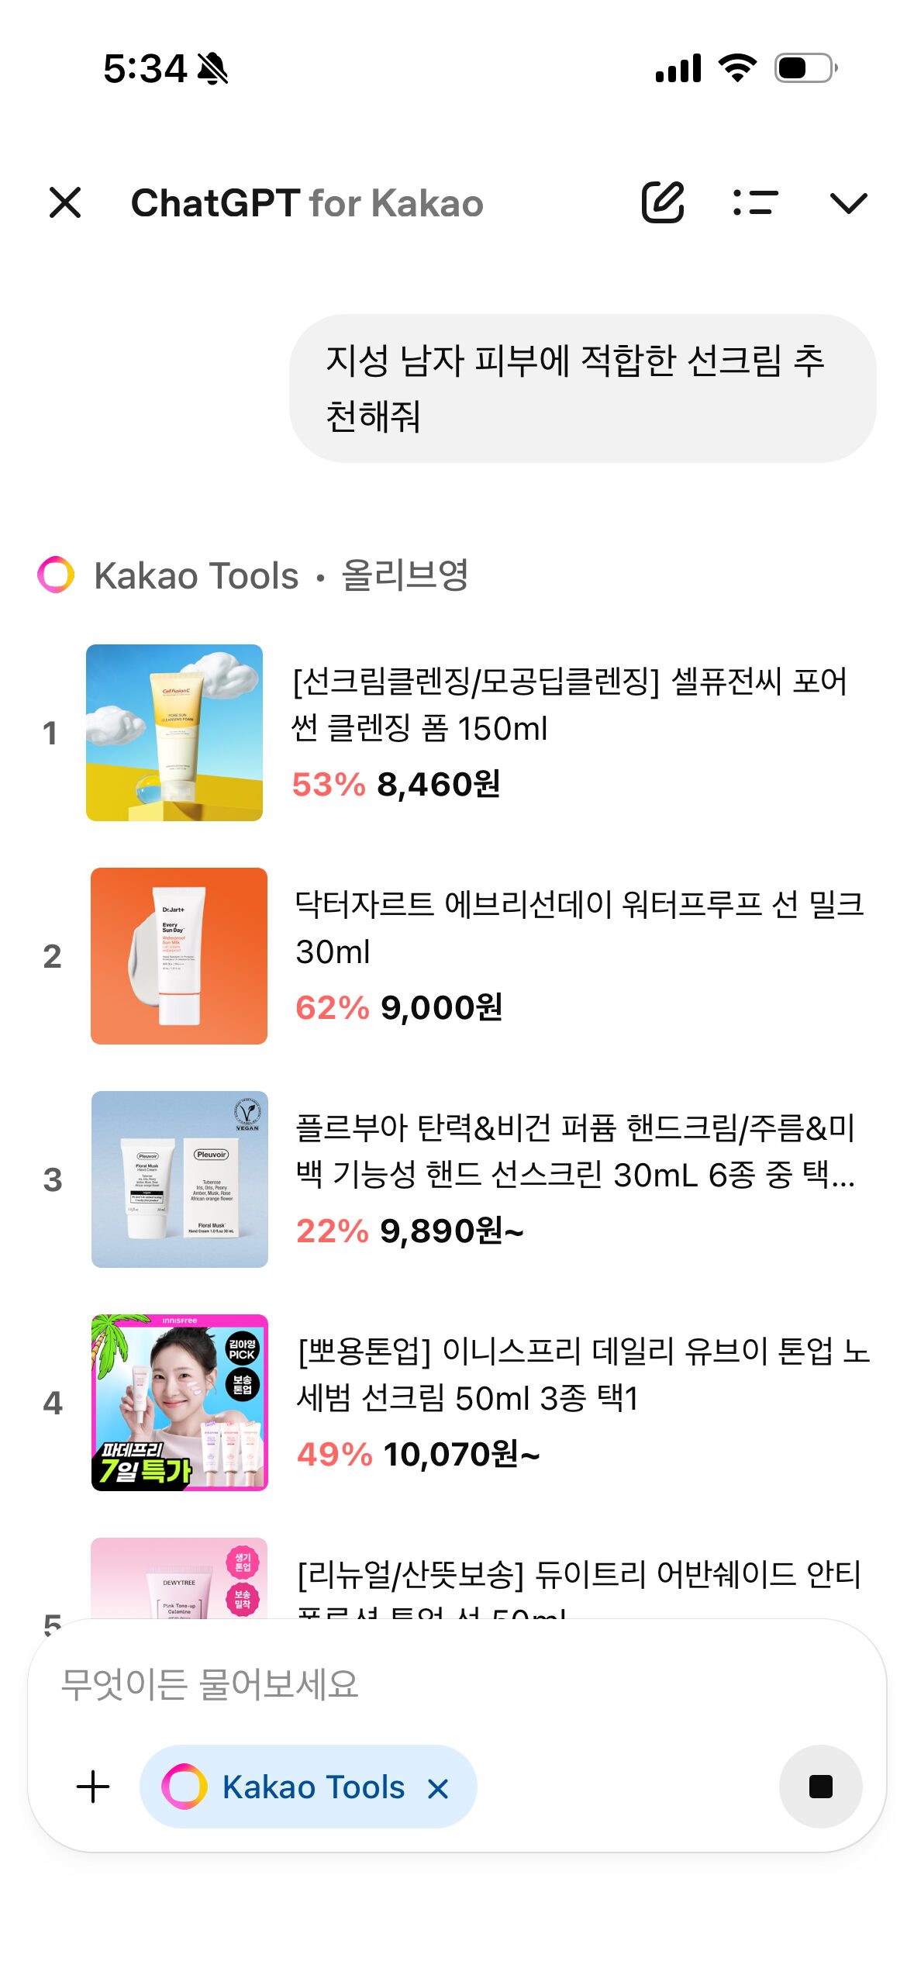This screenshot has height=1982, width=914.
Task: Tap the Kakao Tools chip in the input bar
Action: pyautogui.click(x=308, y=1786)
